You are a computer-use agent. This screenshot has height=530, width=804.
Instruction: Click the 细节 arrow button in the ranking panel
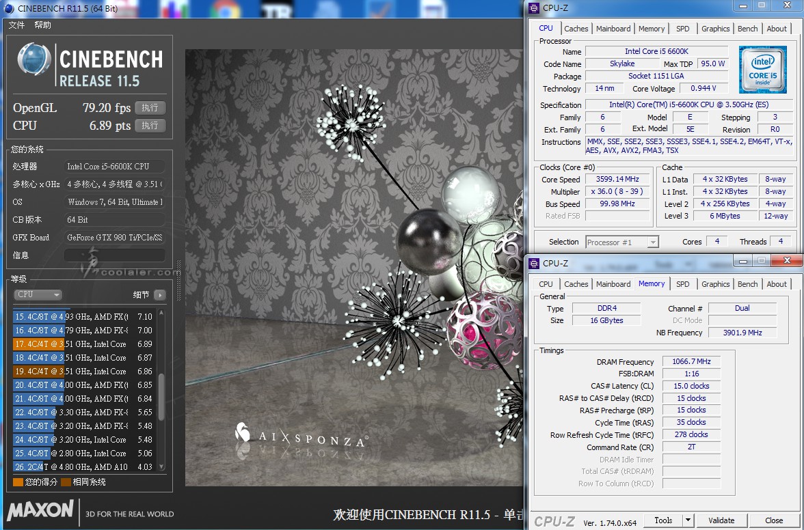pos(160,295)
